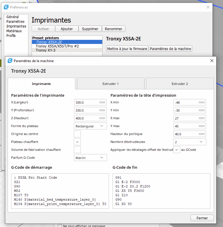Open the Paramètres preferences section
This screenshot has height=227, width=223.
15,22
